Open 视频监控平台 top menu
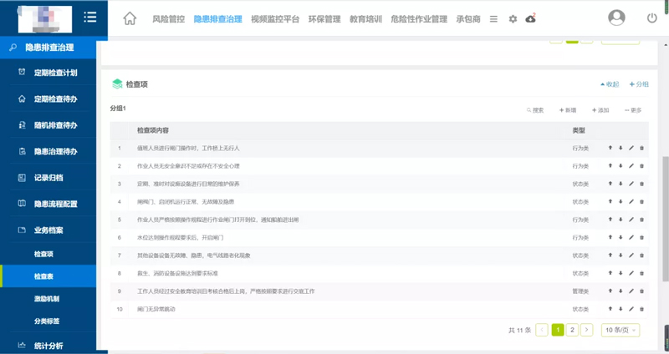The width and height of the screenshot is (669, 354). (x=274, y=19)
